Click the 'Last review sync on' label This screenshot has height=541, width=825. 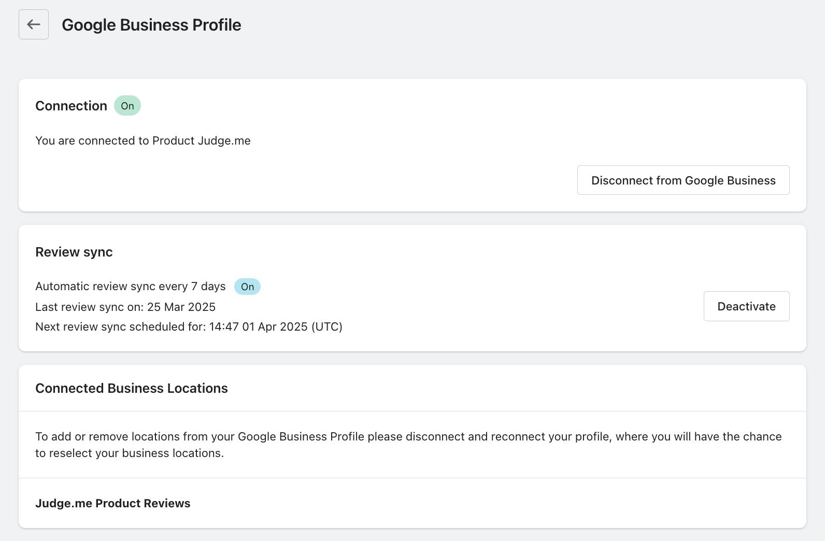pyautogui.click(x=89, y=307)
